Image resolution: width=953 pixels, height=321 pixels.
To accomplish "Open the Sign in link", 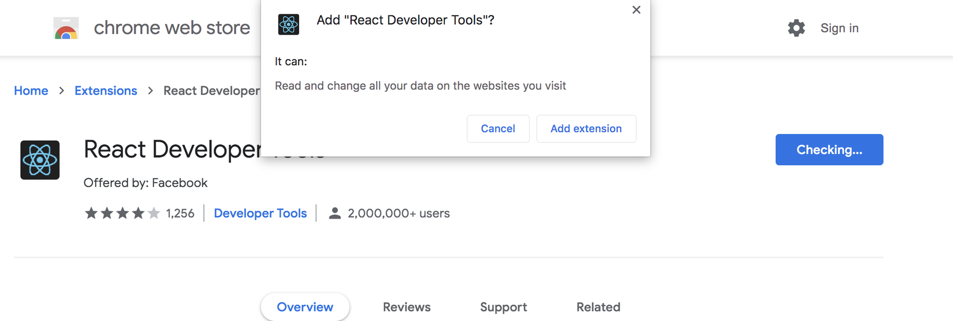I will [x=839, y=28].
